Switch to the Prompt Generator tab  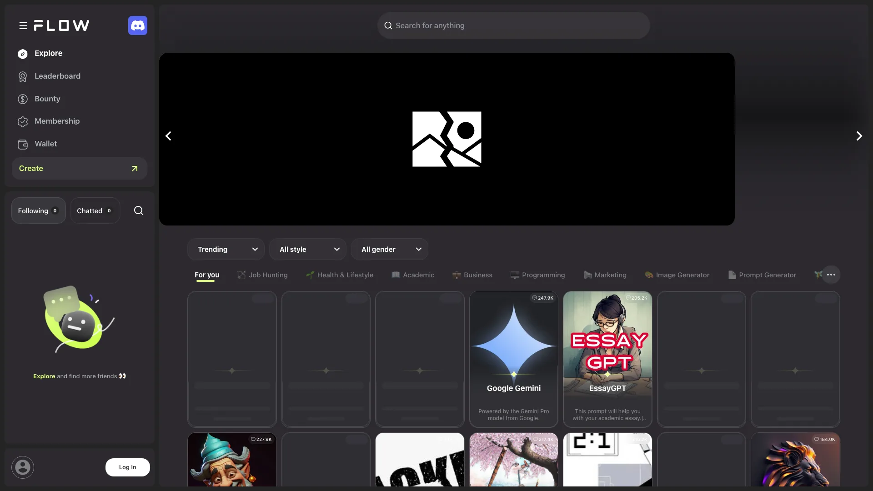pyautogui.click(x=762, y=275)
